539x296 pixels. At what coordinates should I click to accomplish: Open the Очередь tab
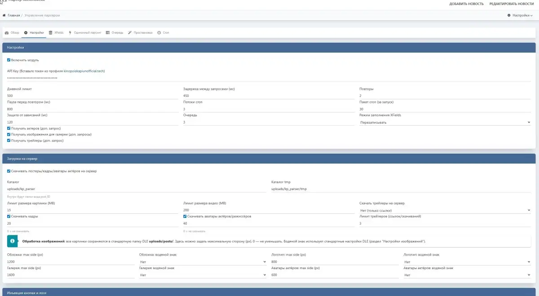point(117,33)
